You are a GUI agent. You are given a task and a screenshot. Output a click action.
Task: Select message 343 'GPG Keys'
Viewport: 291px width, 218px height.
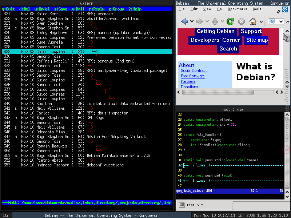pyautogui.click(x=87, y=118)
